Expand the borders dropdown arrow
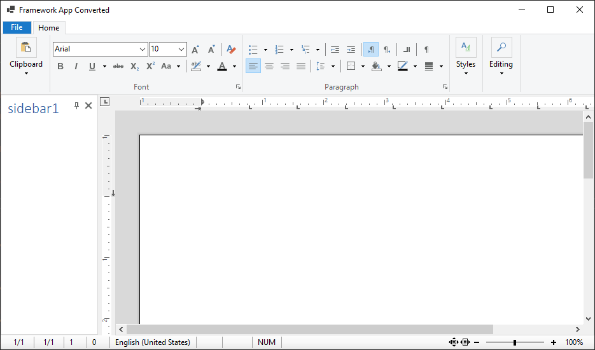This screenshot has height=350, width=595. [363, 66]
